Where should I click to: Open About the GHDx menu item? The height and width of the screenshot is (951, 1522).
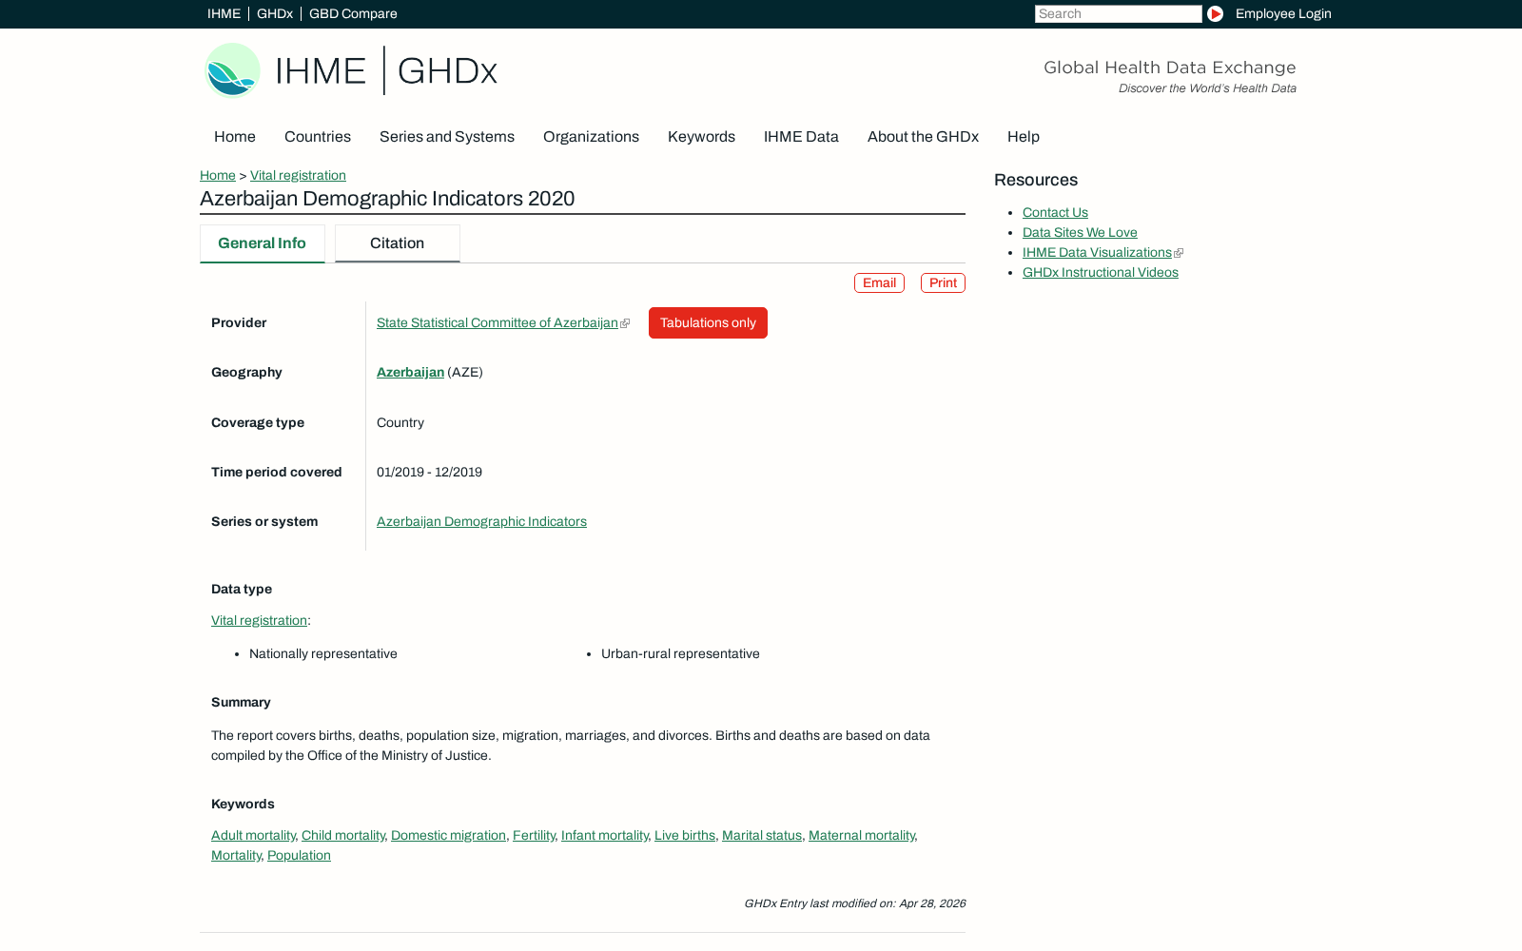923,137
